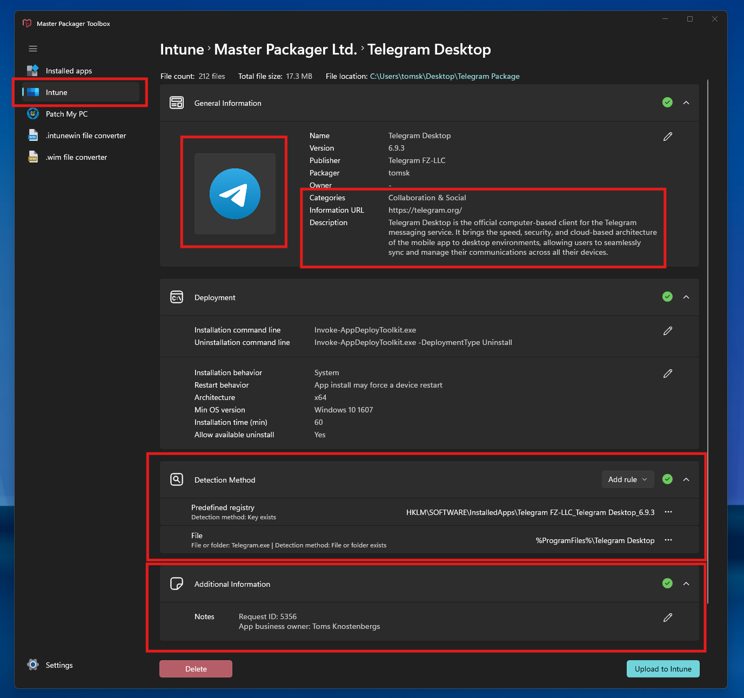
Task: Click the Intune breadcrumb link
Action: coord(182,50)
